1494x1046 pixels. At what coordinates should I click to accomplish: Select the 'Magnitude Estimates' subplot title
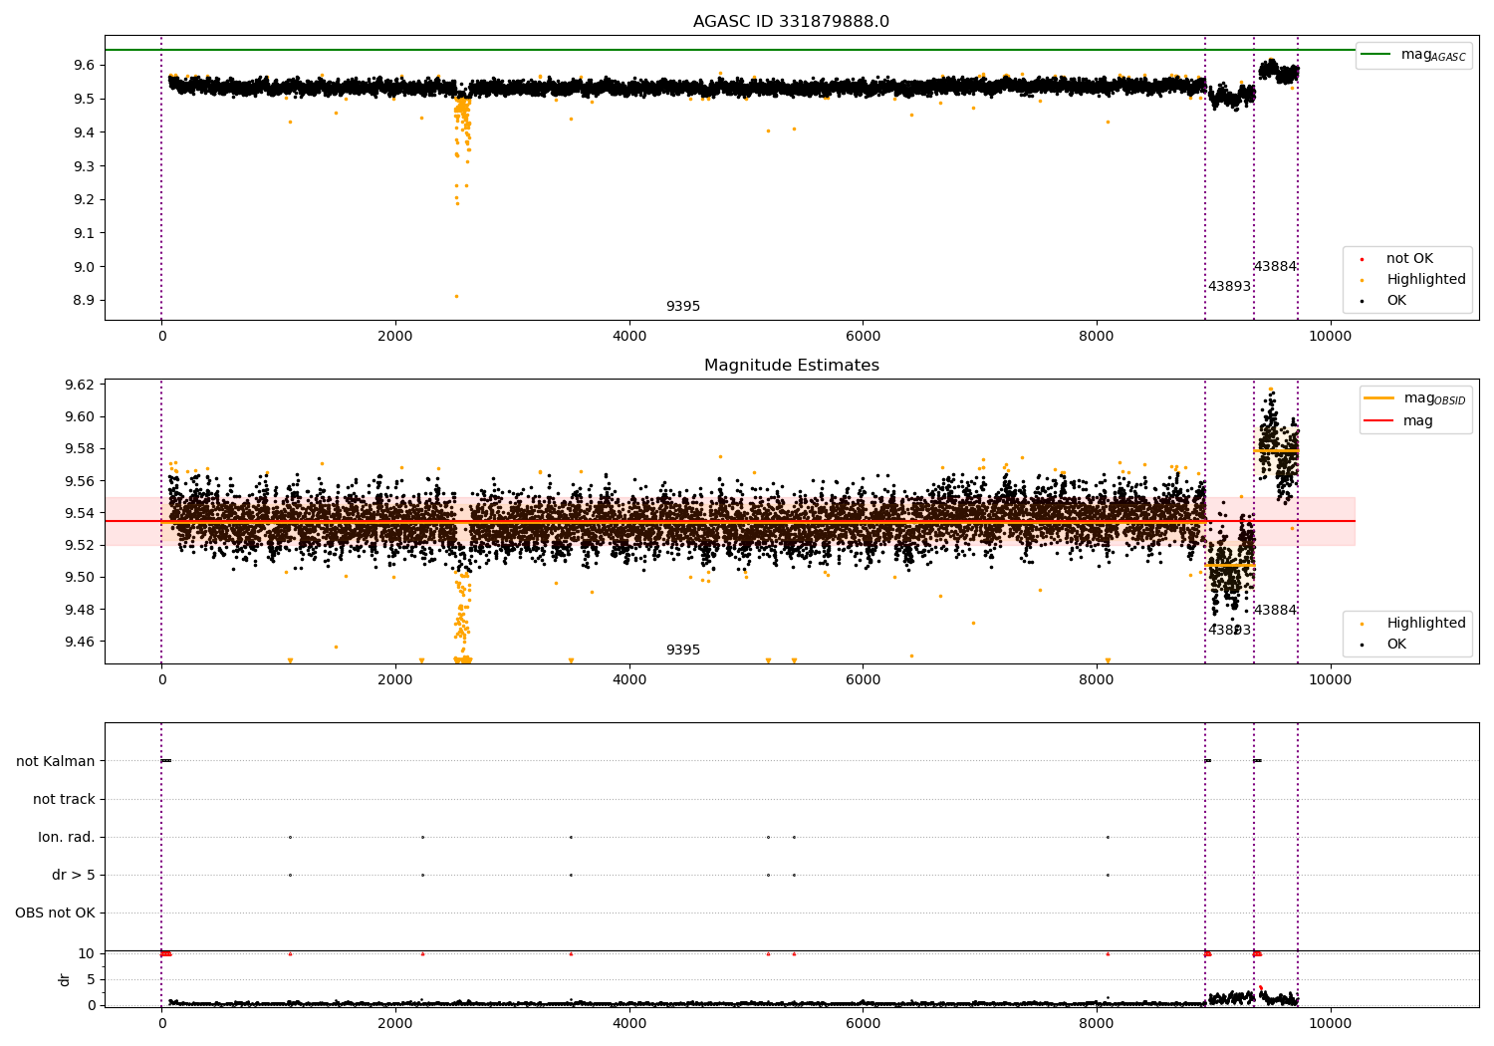point(791,366)
